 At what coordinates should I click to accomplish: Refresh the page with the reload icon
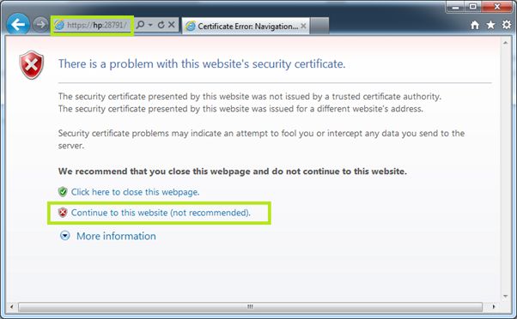click(161, 25)
